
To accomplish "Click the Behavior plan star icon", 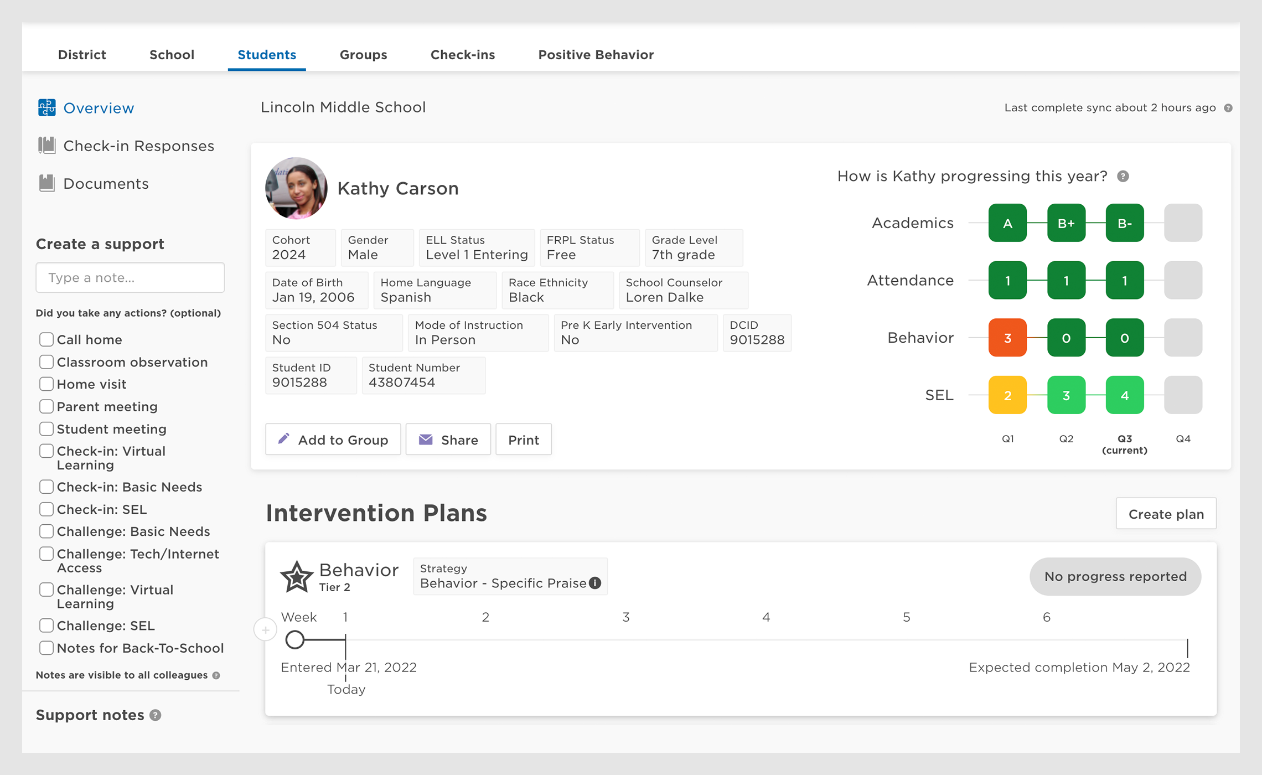I will coord(297,577).
